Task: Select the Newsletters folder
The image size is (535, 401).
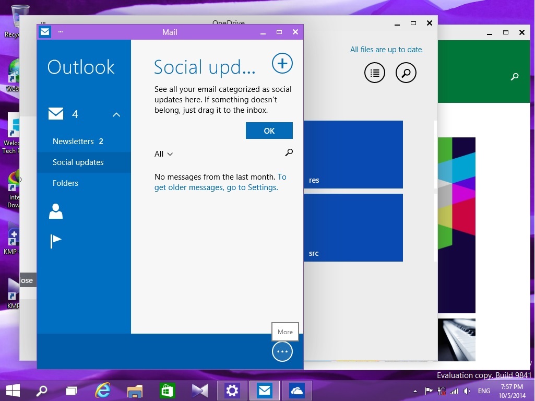Action: pos(84,141)
